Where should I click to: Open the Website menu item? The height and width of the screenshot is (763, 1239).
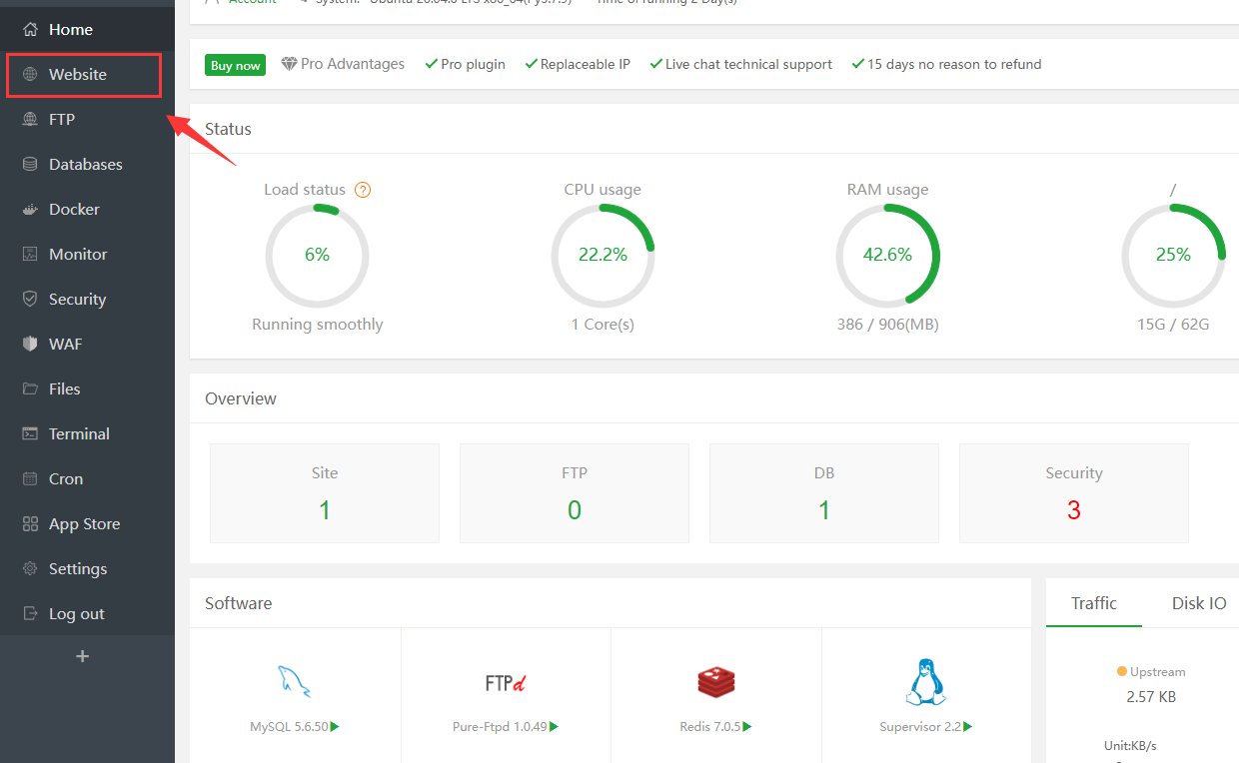78,75
